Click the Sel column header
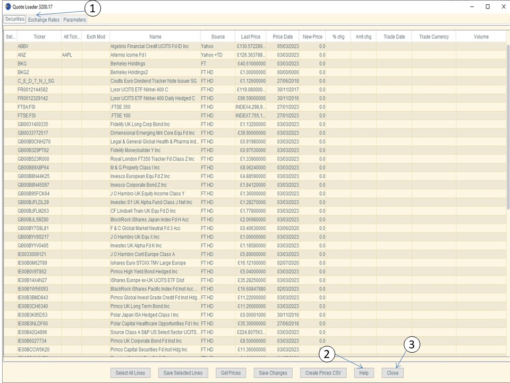 [11, 37]
